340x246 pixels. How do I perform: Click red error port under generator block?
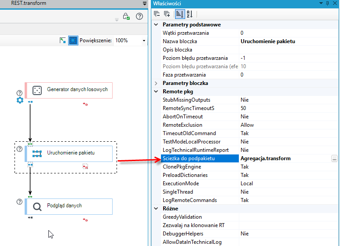pos(85,104)
